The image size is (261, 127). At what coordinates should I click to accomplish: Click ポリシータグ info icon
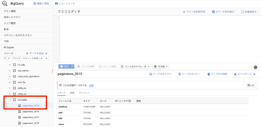(129, 101)
